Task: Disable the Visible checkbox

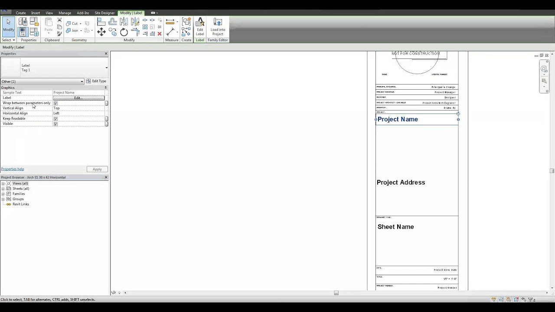Action: click(55, 124)
